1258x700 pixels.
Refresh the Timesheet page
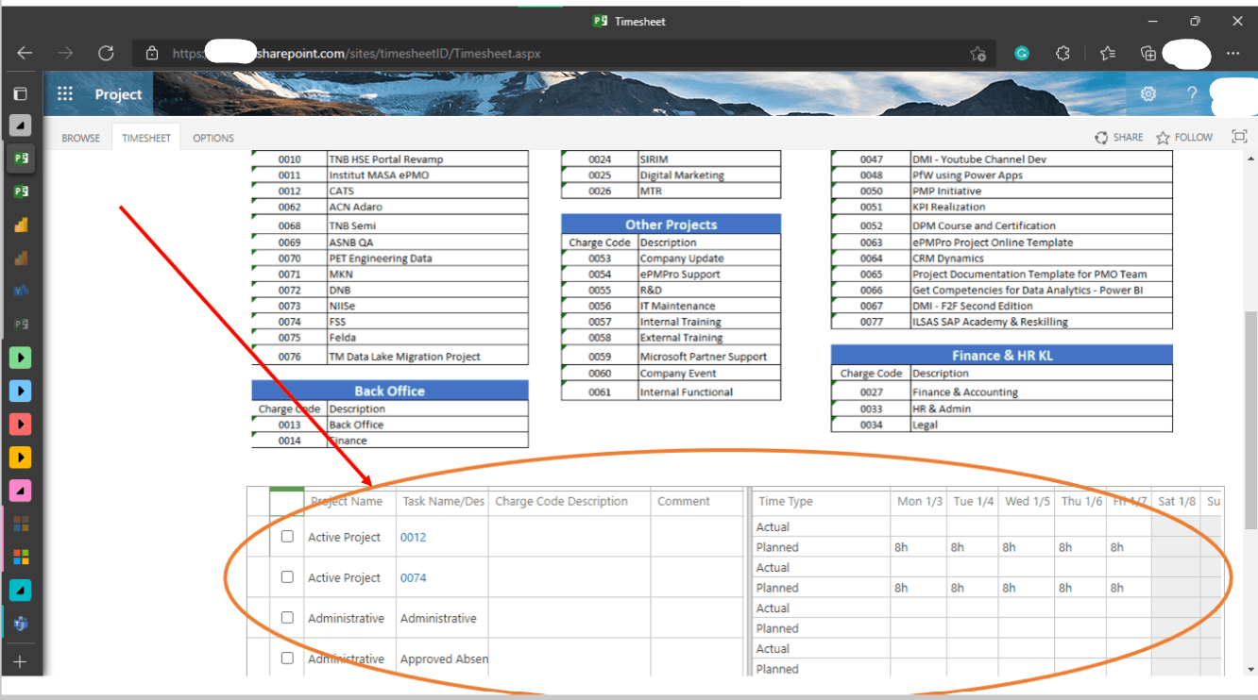coord(106,54)
